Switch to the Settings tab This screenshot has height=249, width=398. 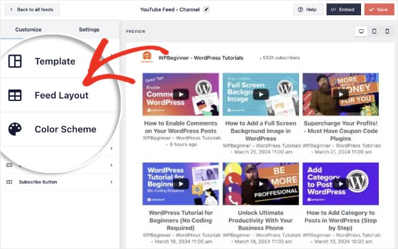(x=89, y=29)
